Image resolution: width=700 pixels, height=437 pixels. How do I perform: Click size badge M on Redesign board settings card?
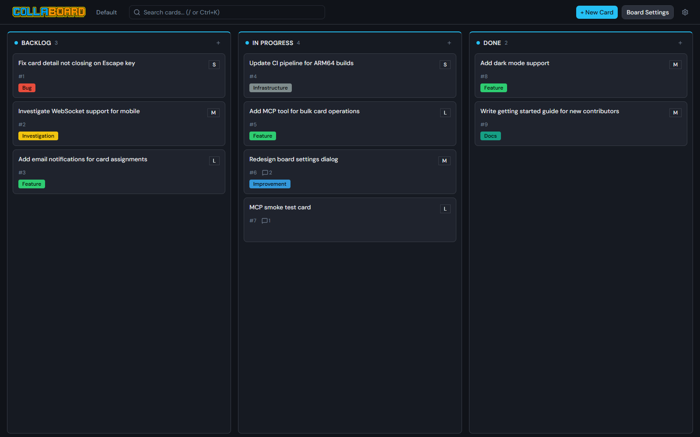click(444, 161)
